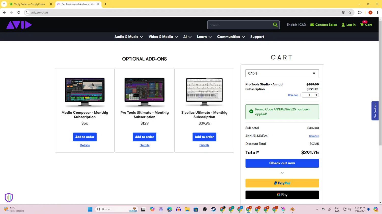The image size is (382, 214).
Task: Click the site Search field
Action: (239, 25)
